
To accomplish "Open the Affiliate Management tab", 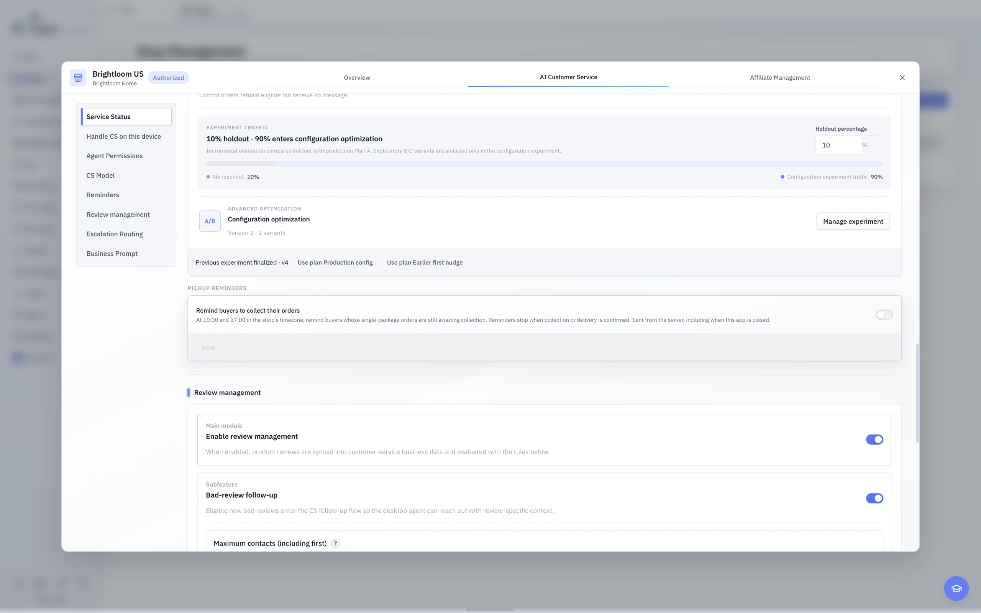I will pos(779,77).
